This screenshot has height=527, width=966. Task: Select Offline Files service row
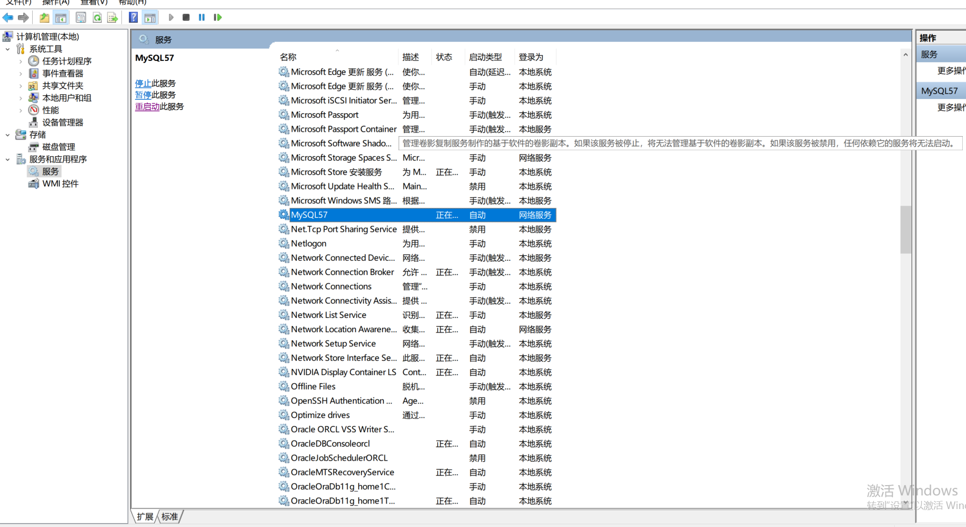[417, 387]
